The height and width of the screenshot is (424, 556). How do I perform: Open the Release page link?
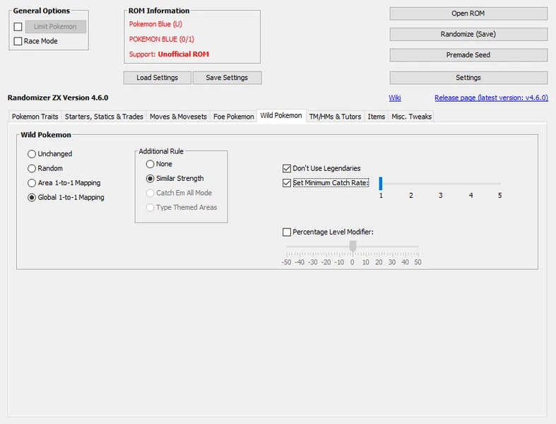pyautogui.click(x=492, y=98)
